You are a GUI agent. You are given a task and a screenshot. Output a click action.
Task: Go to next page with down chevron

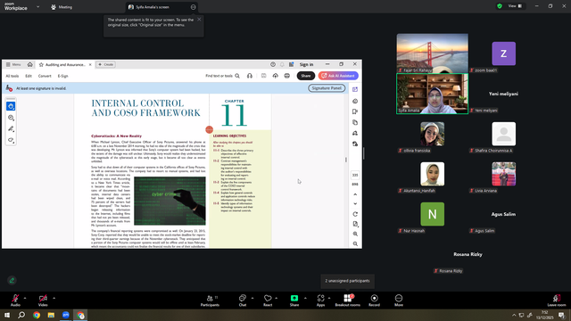[355, 204]
